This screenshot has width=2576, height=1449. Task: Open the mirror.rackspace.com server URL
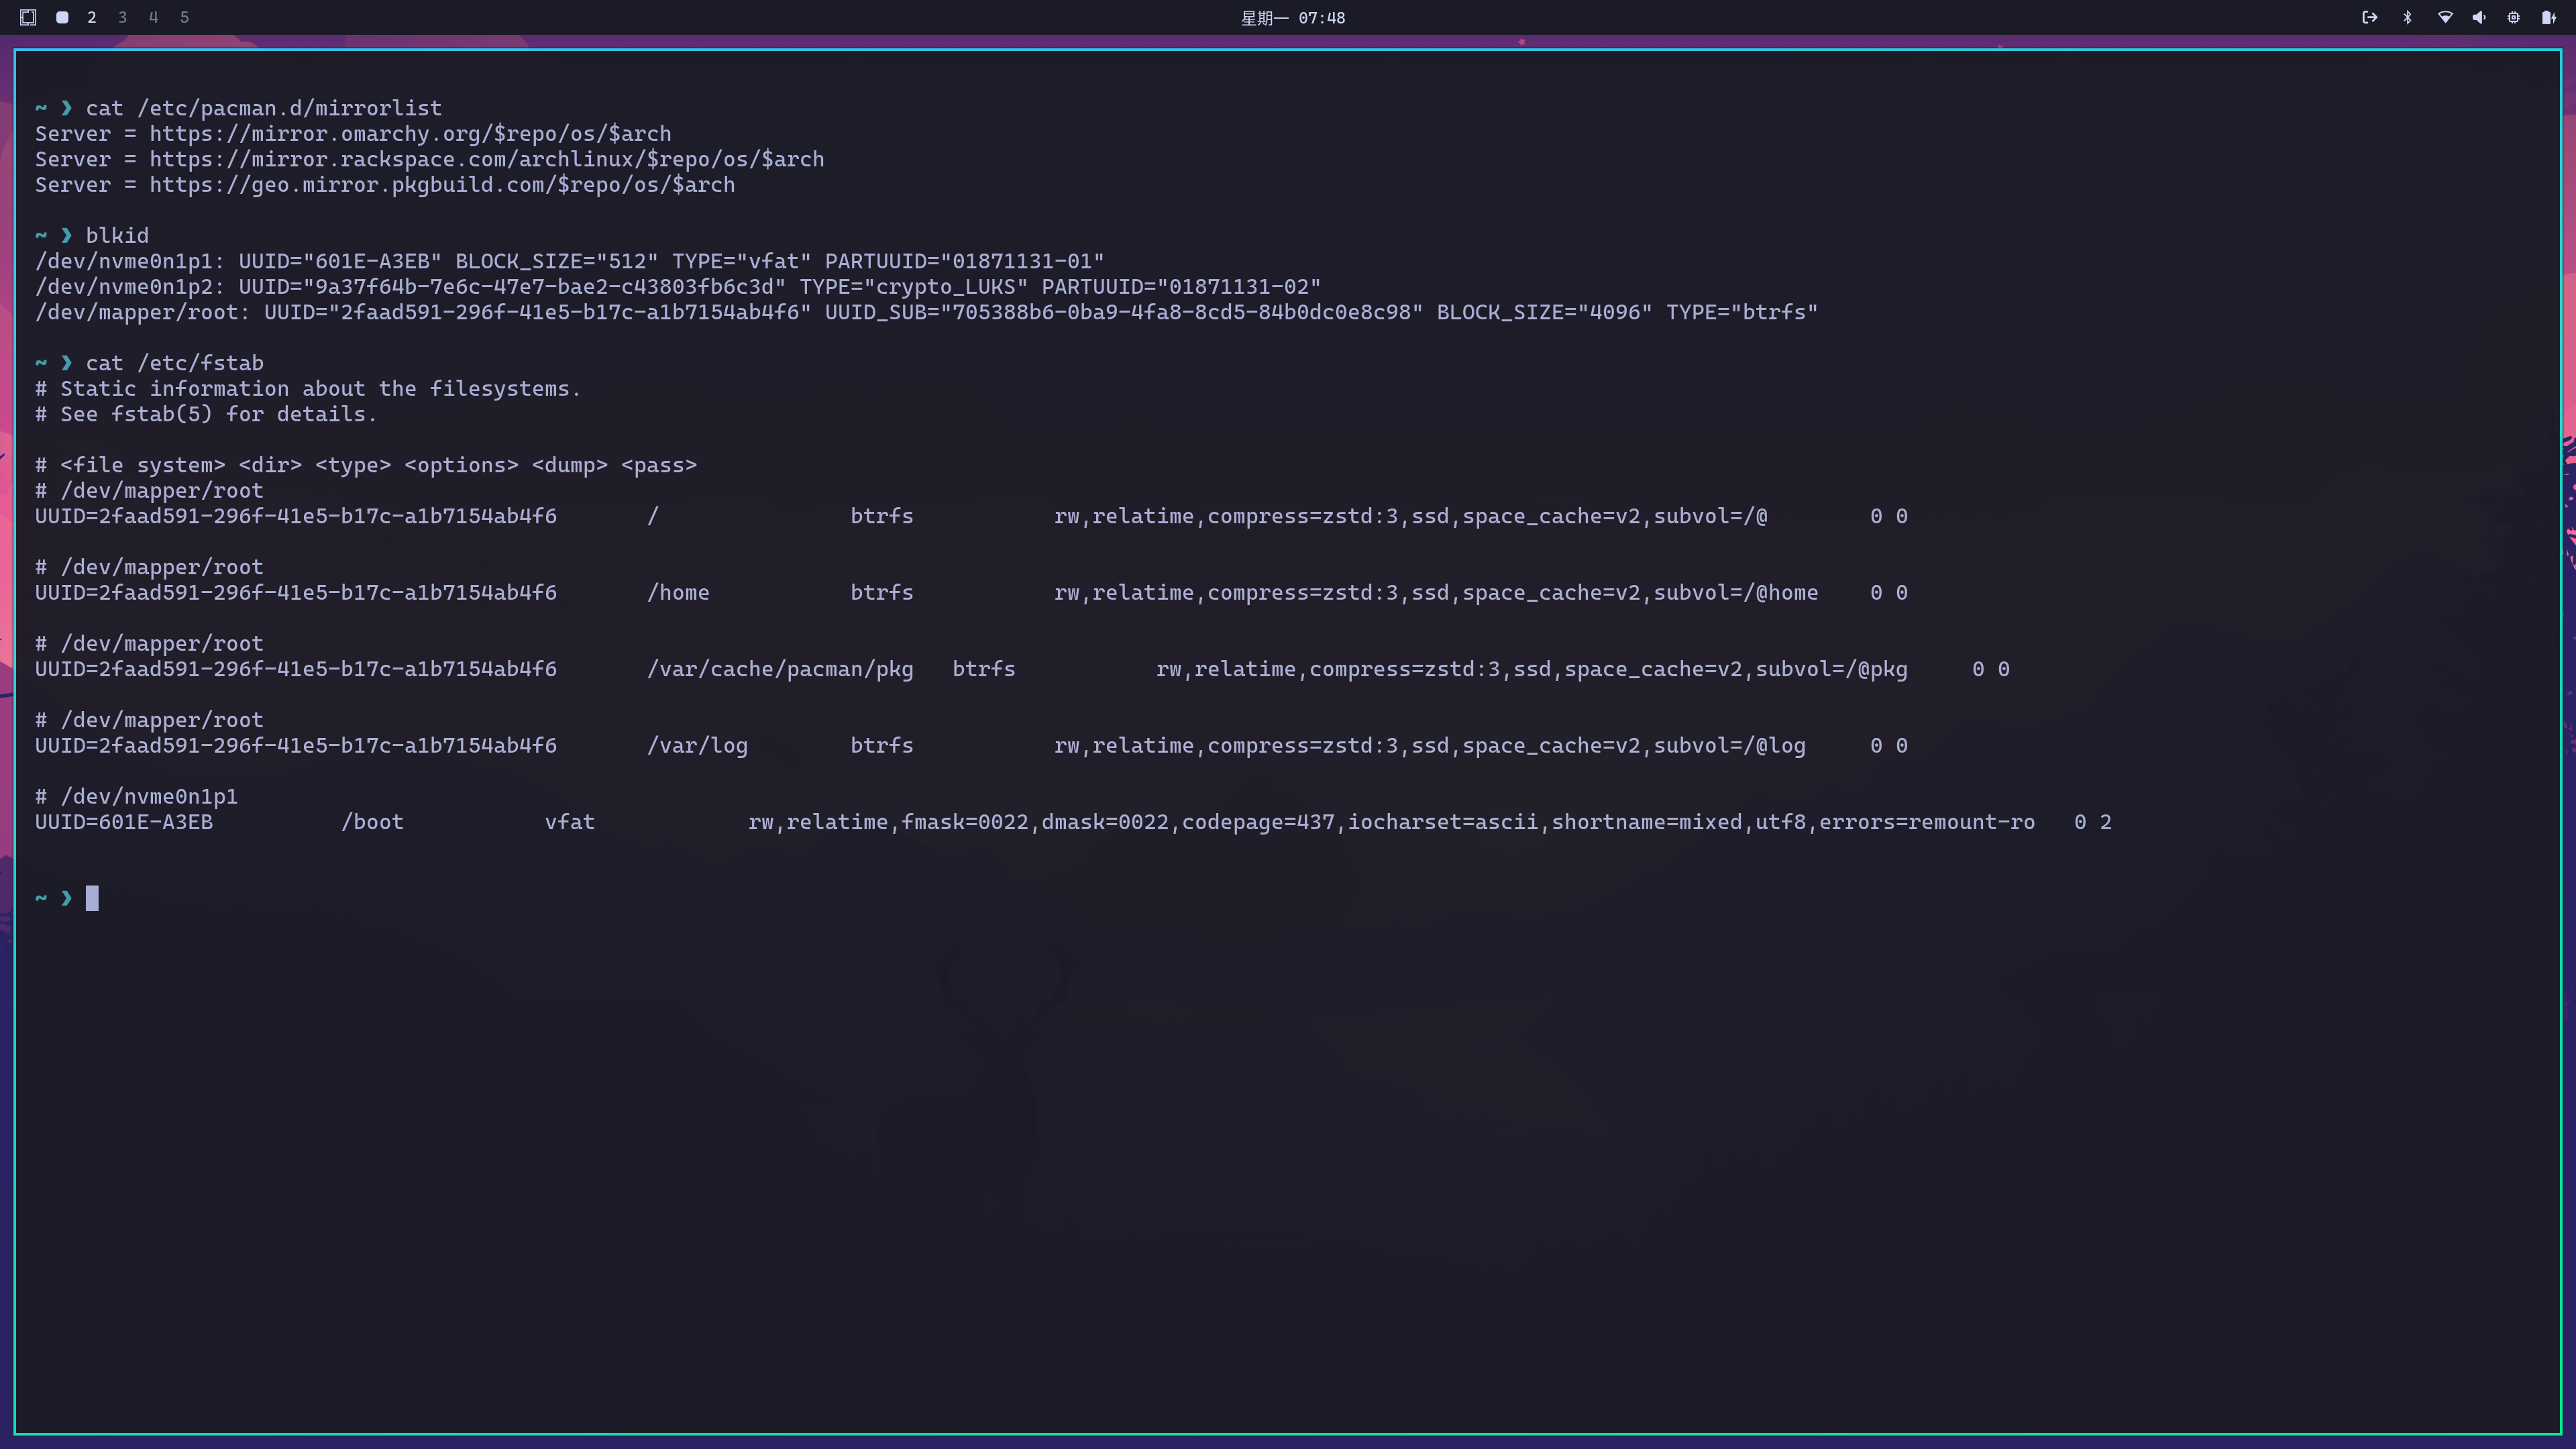pos(486,160)
